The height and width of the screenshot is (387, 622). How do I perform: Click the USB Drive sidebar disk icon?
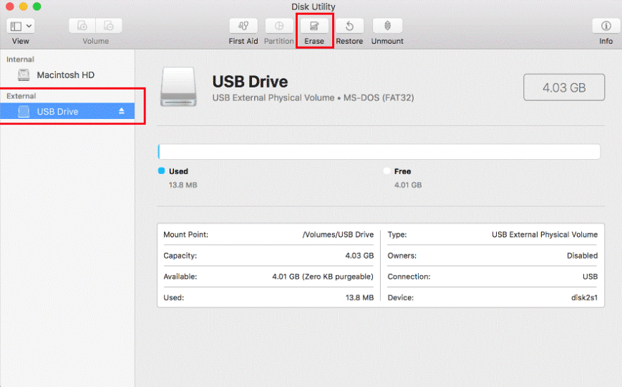[24, 112]
